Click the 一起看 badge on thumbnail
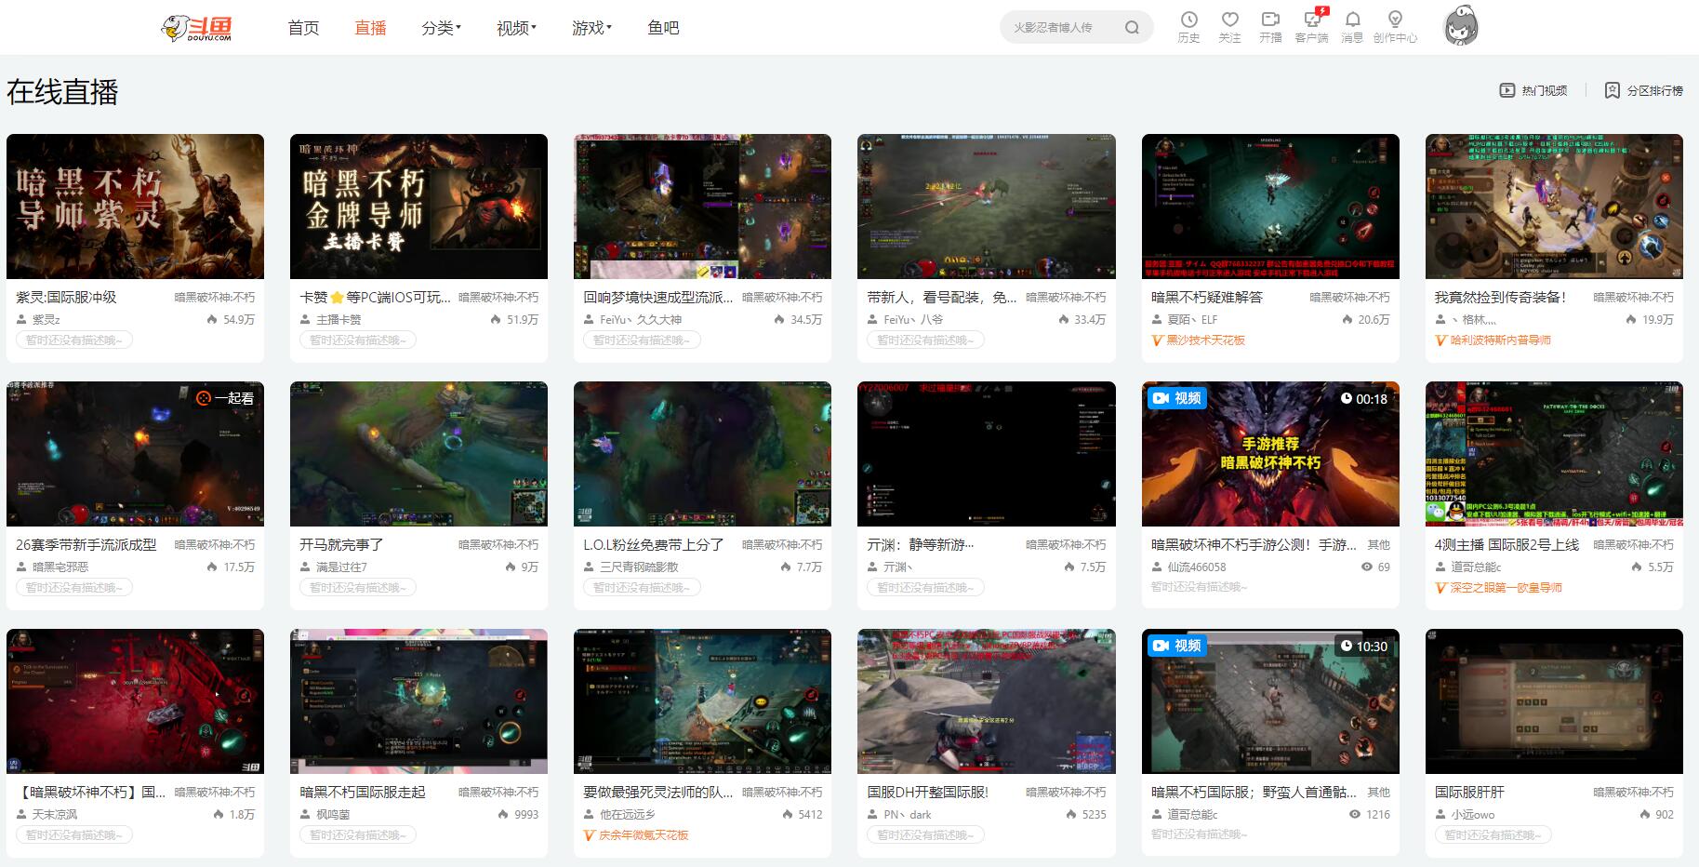 click(225, 398)
